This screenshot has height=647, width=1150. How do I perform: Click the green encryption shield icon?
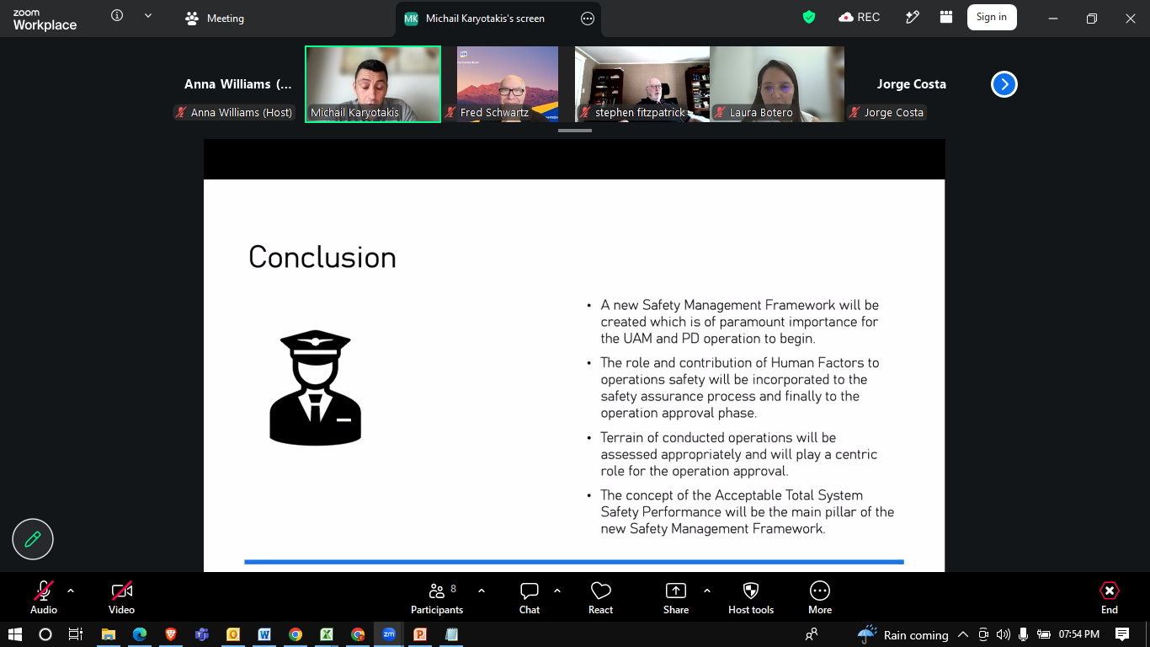(809, 17)
